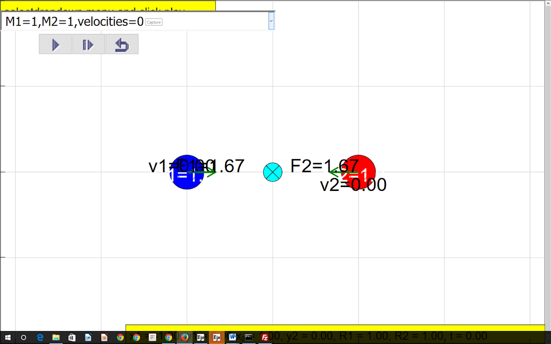Viewport: 551px width, 344px height.
Task: Click the green force arrow on blue ball
Action: pos(201,172)
